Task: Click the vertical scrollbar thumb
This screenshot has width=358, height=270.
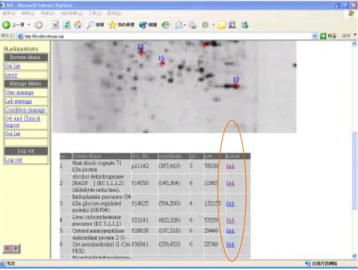Action: pos(355,170)
